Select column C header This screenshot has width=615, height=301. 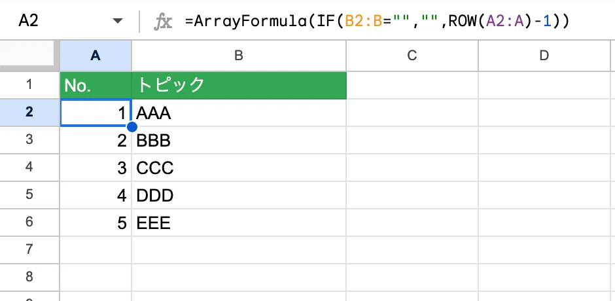tap(412, 56)
